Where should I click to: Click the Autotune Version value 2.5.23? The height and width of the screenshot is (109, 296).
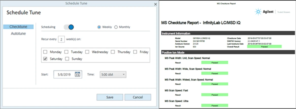pos(195,44)
